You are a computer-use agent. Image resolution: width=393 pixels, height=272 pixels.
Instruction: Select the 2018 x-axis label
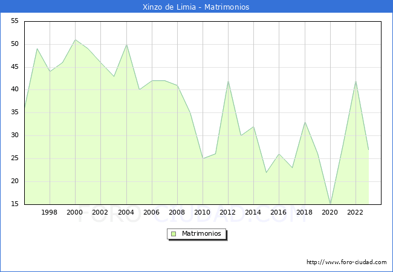pyautogui.click(x=305, y=212)
